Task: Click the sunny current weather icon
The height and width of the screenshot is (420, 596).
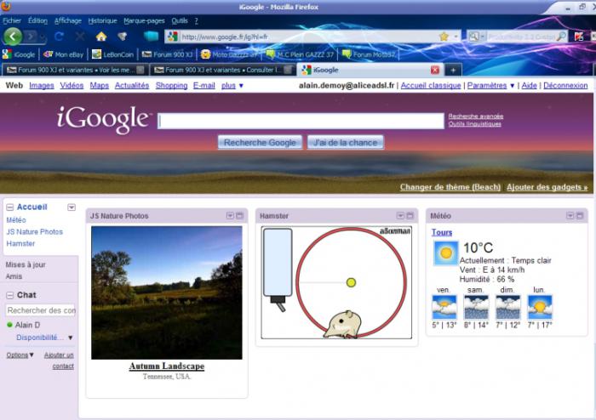Action: click(x=445, y=253)
